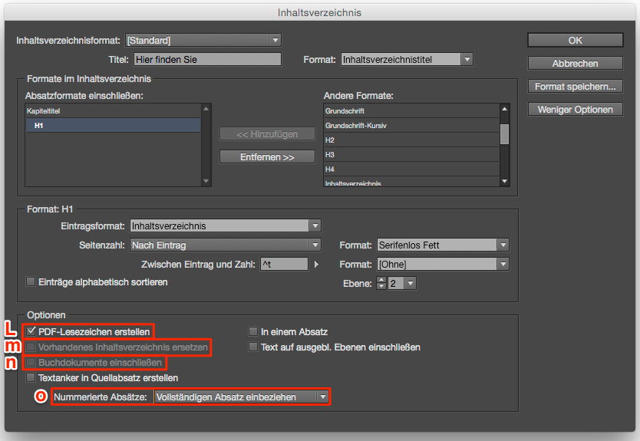640x441 pixels.
Task: Click the << Hinzufügen button
Action: point(267,133)
